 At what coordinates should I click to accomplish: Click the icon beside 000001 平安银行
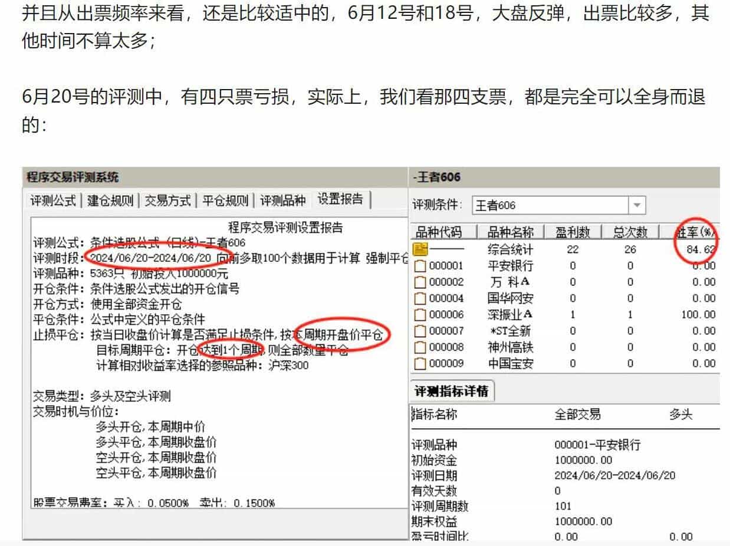[420, 266]
